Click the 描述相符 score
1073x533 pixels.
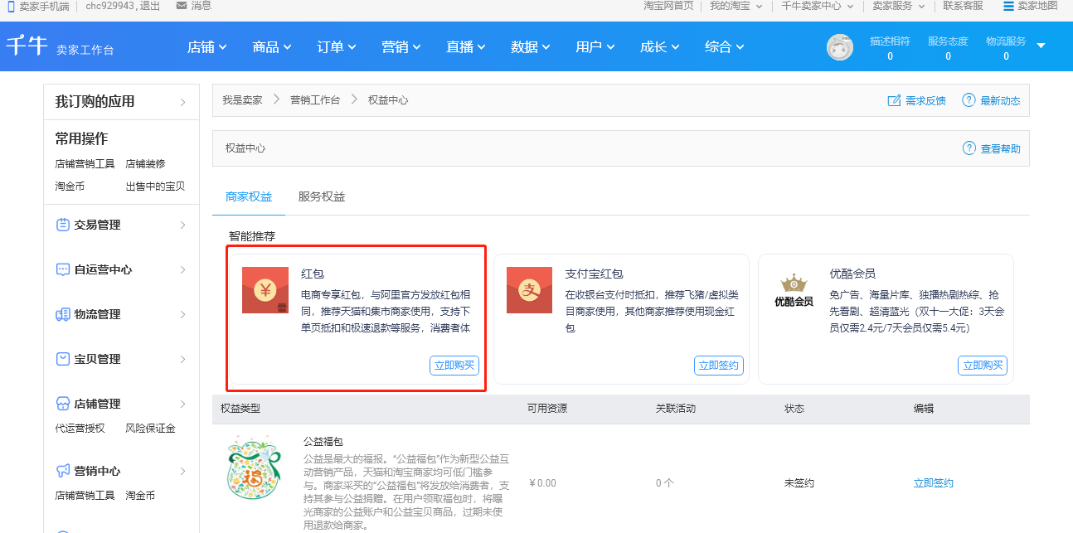coord(890,48)
